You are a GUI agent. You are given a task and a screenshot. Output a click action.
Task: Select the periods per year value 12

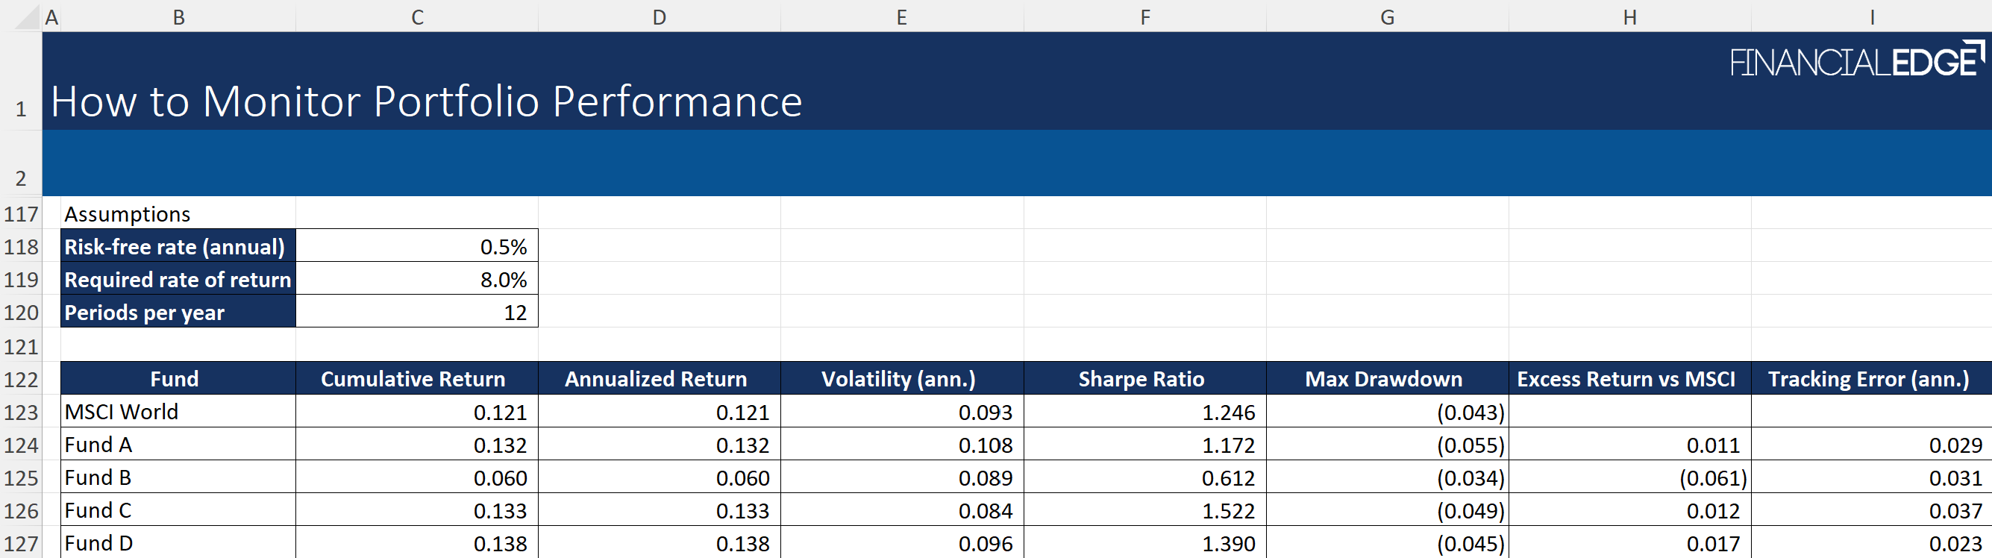click(417, 313)
